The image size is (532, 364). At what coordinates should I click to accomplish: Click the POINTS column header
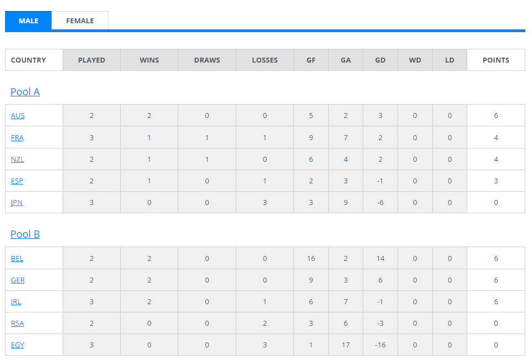click(495, 60)
